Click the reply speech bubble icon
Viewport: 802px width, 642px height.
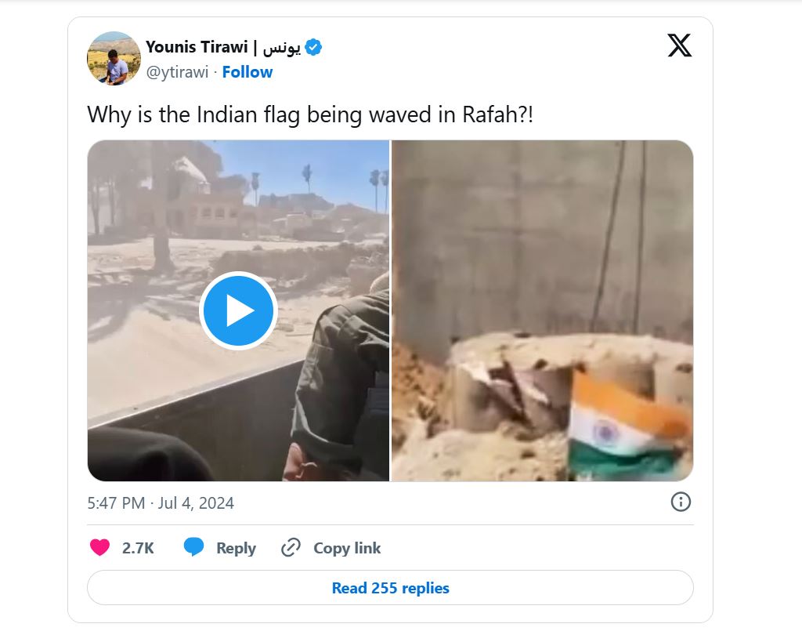pos(194,547)
